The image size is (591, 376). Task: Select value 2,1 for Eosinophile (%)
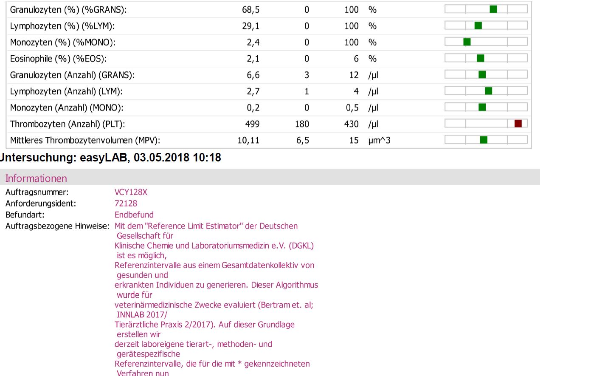point(253,59)
